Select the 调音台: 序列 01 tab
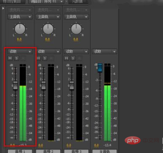Screen dimensions: 163x153 pos(44,2)
